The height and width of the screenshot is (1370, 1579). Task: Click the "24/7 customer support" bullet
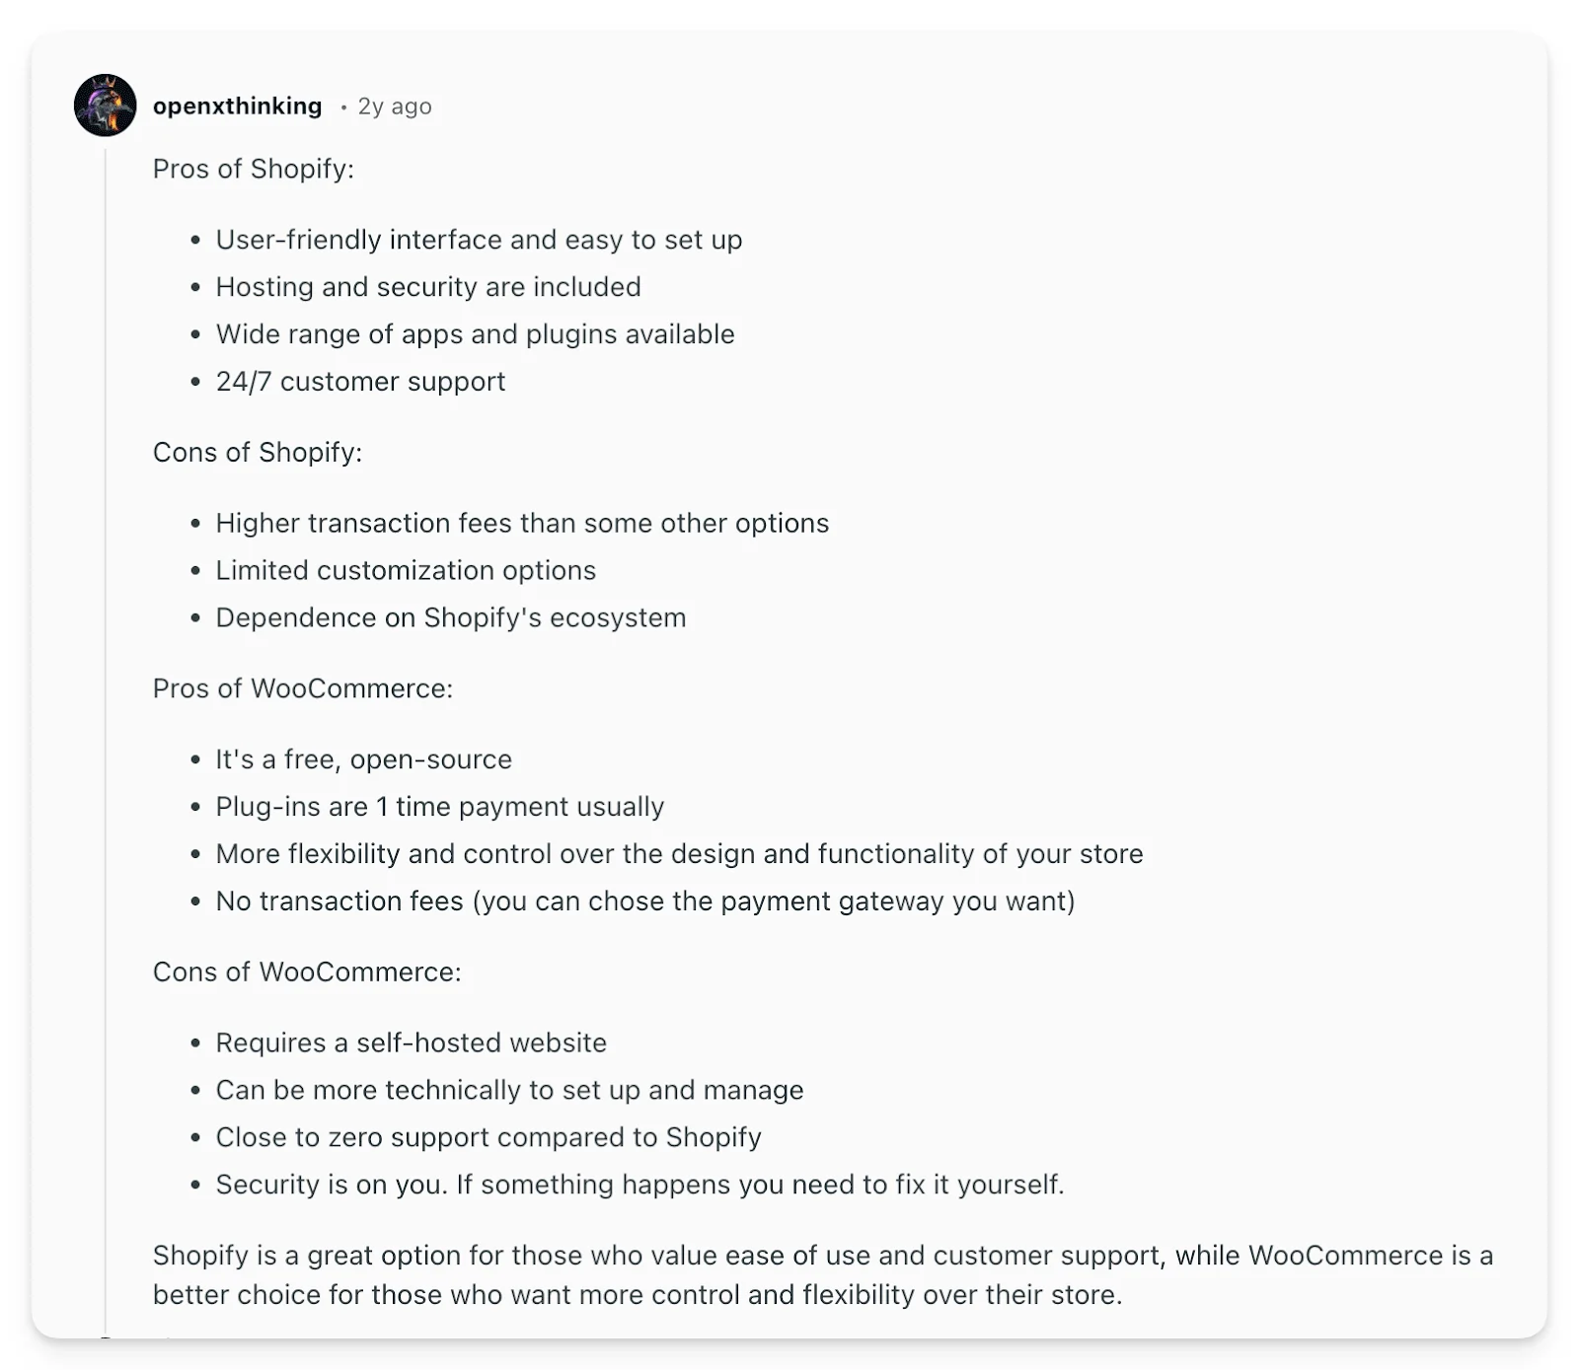360,382
